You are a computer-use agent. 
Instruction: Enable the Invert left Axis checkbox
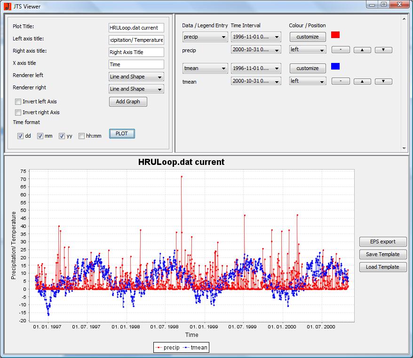18,101
